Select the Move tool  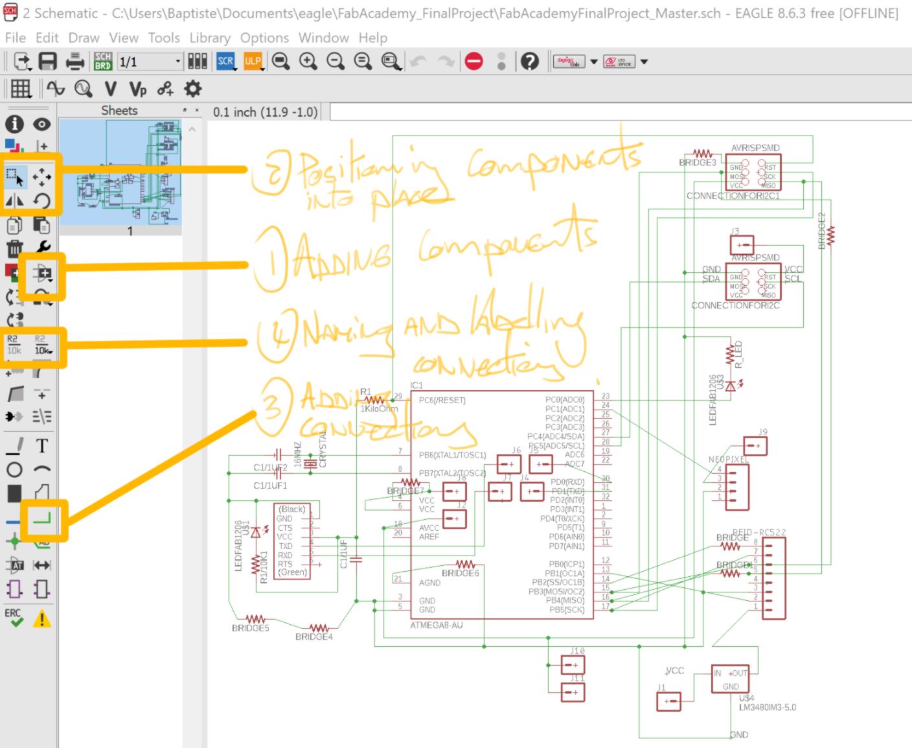click(41, 176)
